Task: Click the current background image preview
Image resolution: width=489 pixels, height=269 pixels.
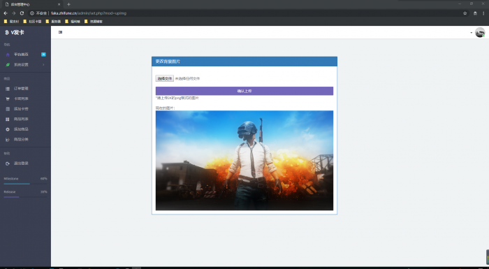Action: pos(245,161)
